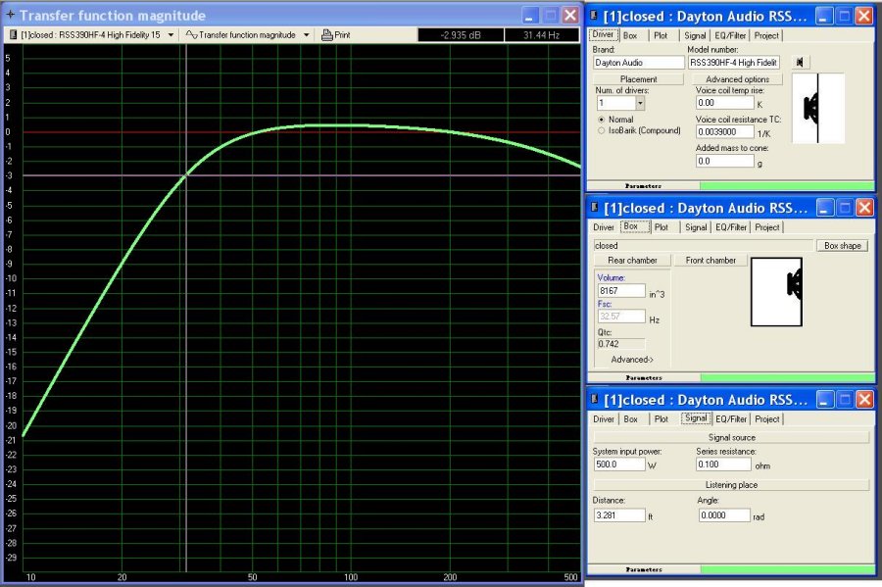Image resolution: width=882 pixels, height=587 pixels.
Task: Click the Fsc value field
Action: 621,317
